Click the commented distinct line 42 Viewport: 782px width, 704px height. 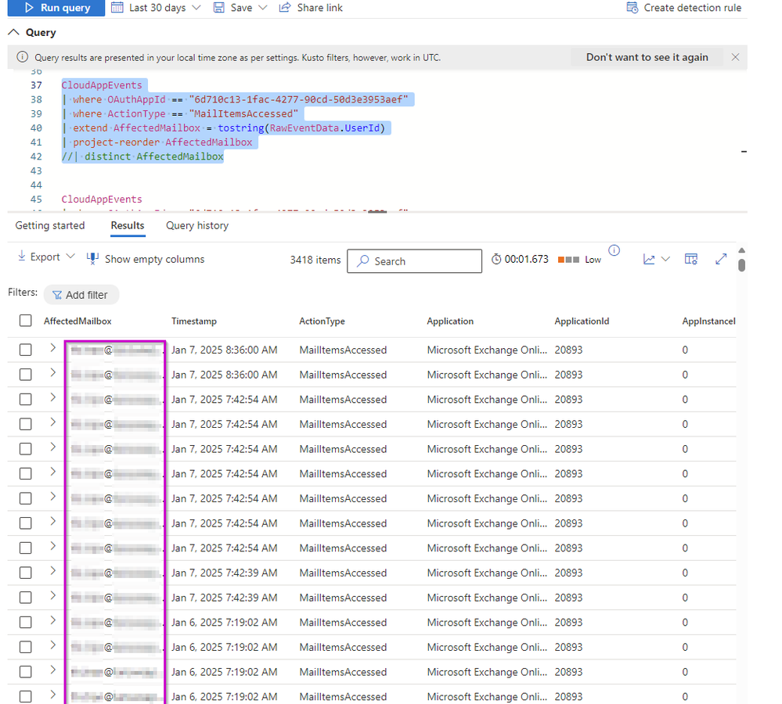coord(142,156)
